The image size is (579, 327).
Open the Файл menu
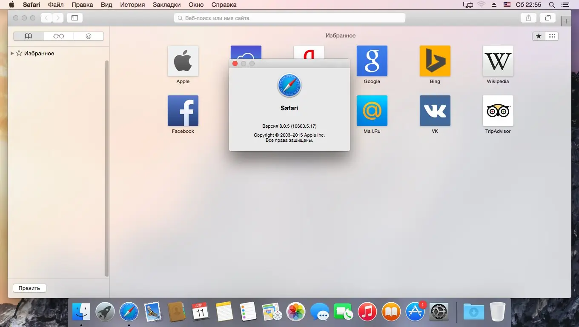click(x=56, y=5)
